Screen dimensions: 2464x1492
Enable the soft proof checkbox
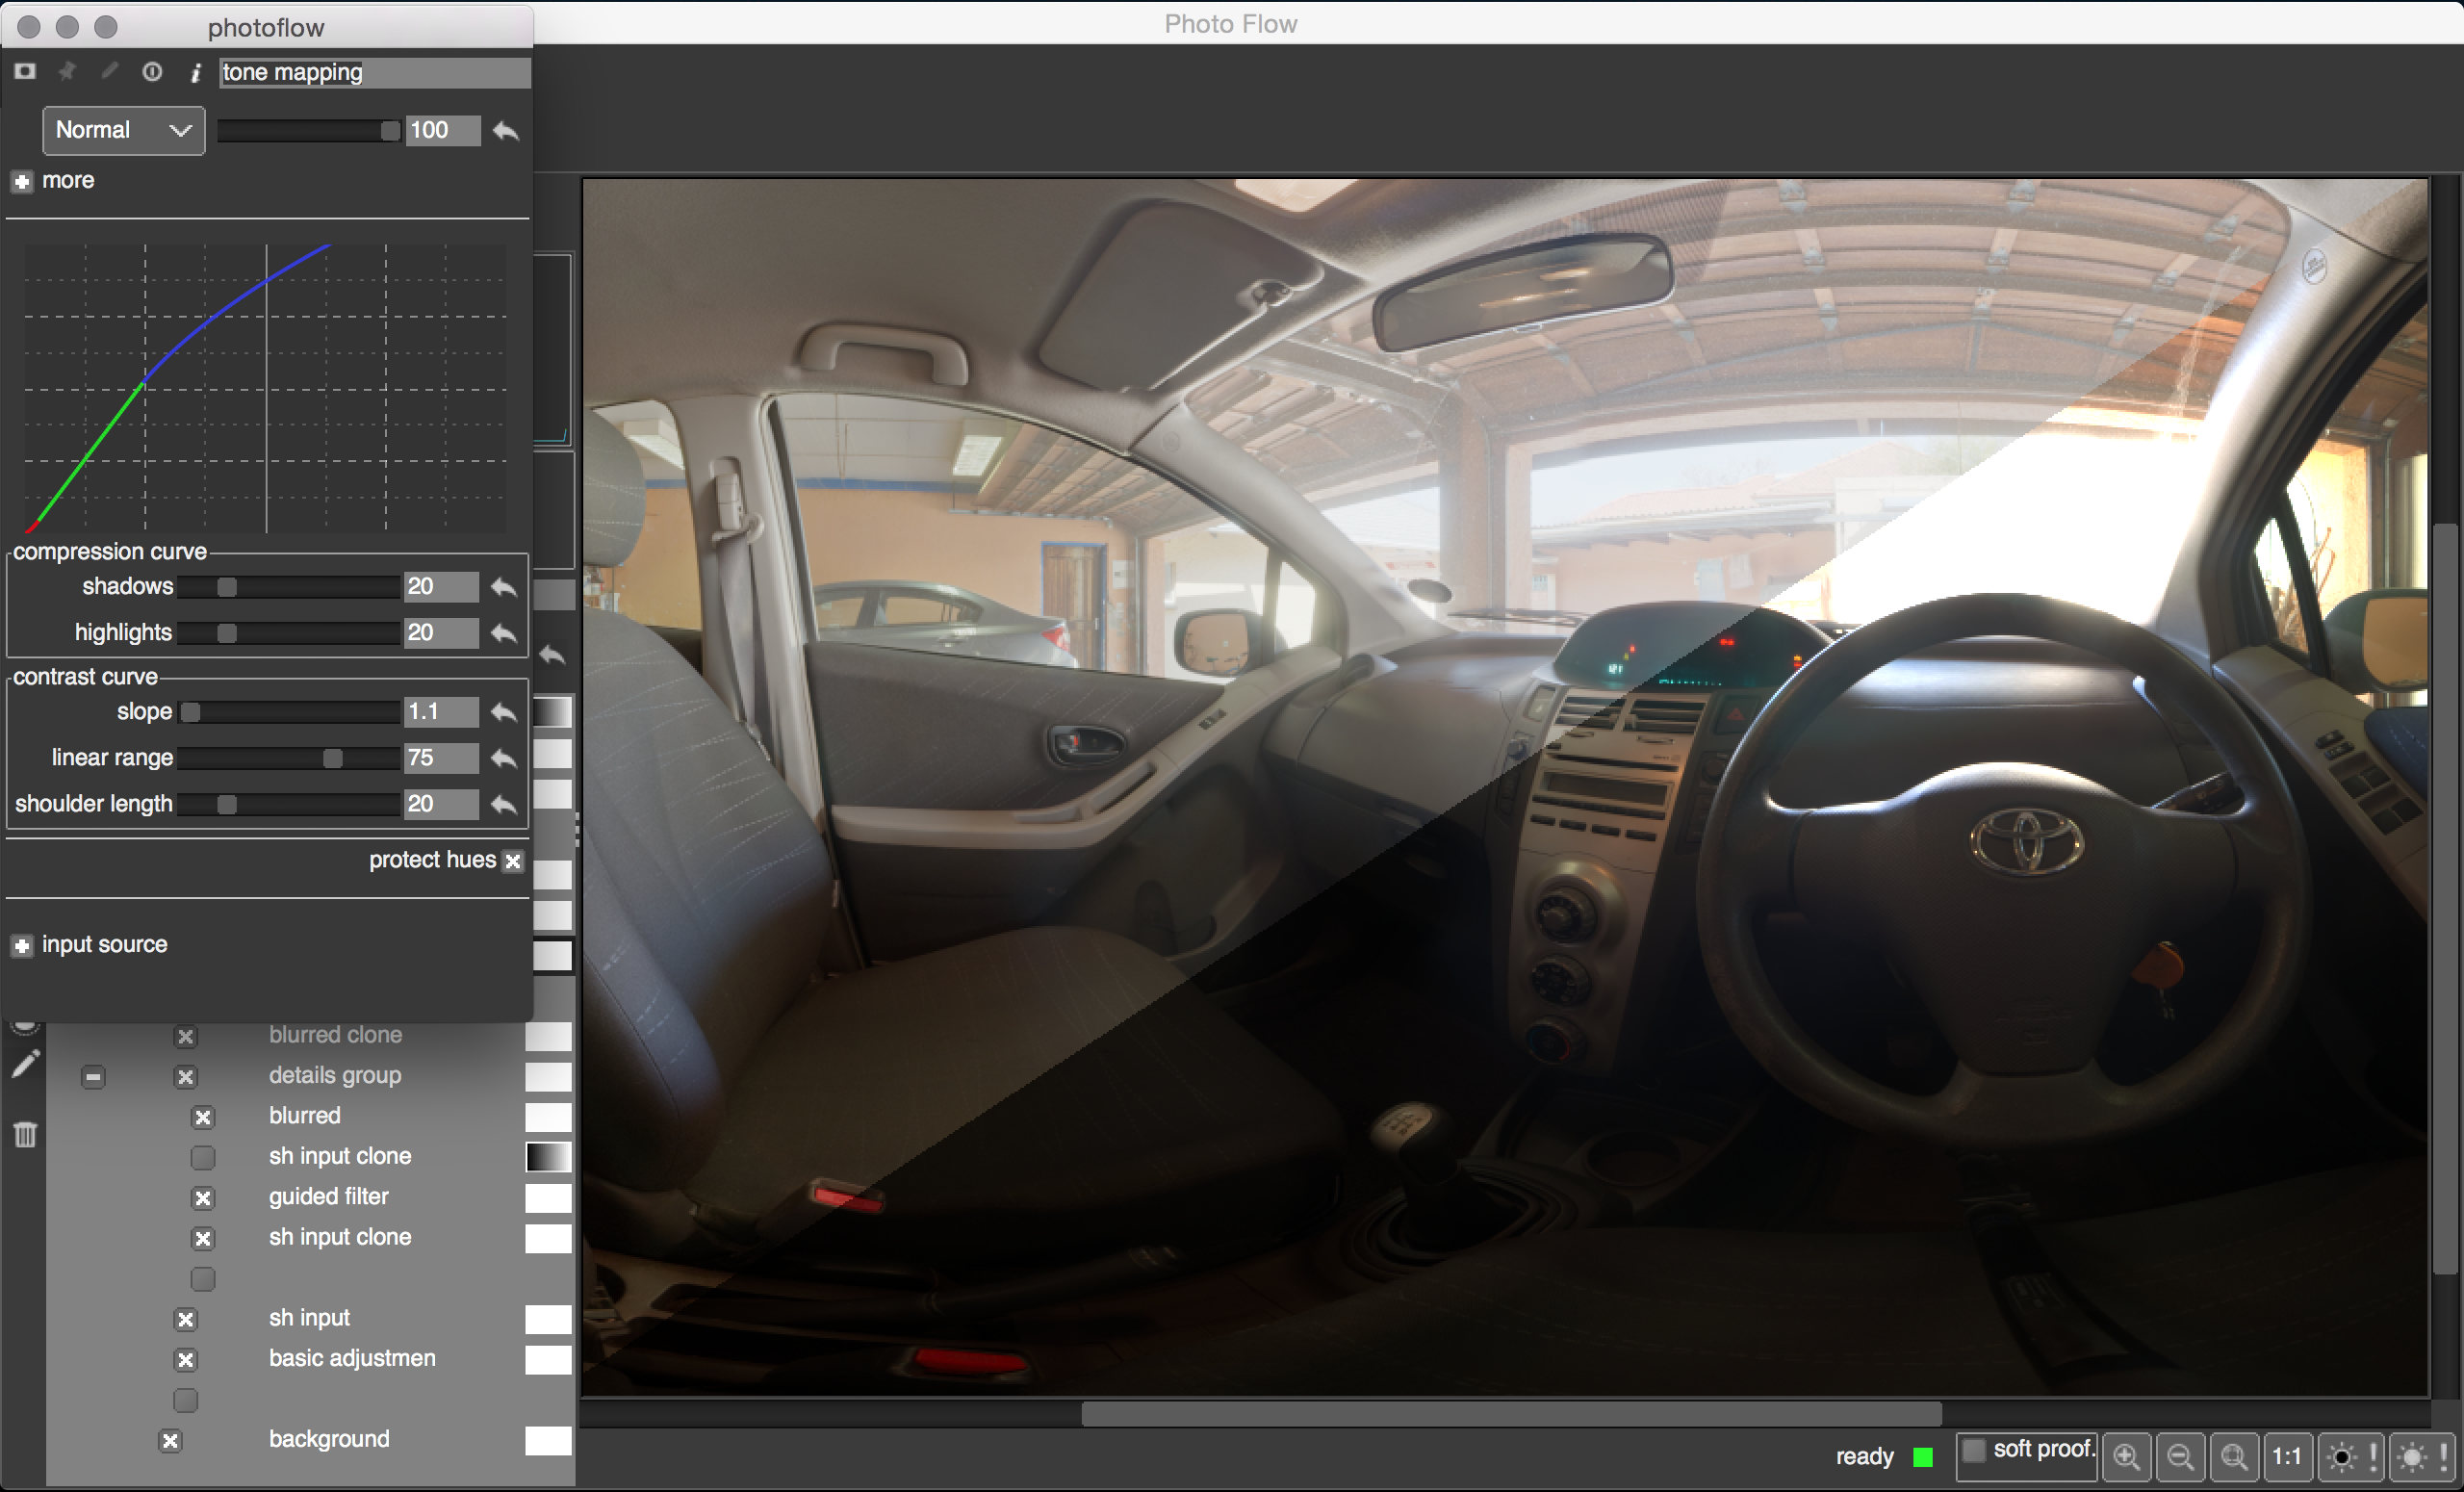coord(1973,1450)
